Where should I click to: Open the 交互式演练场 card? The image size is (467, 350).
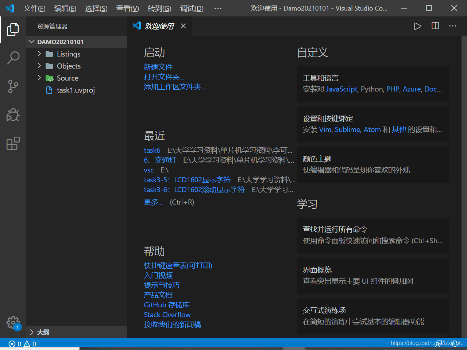click(x=373, y=316)
